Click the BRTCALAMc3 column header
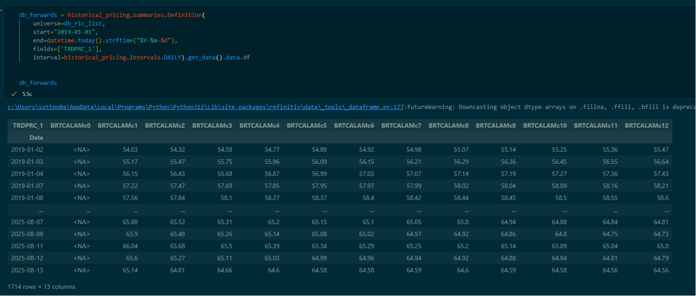 pyautogui.click(x=212, y=126)
